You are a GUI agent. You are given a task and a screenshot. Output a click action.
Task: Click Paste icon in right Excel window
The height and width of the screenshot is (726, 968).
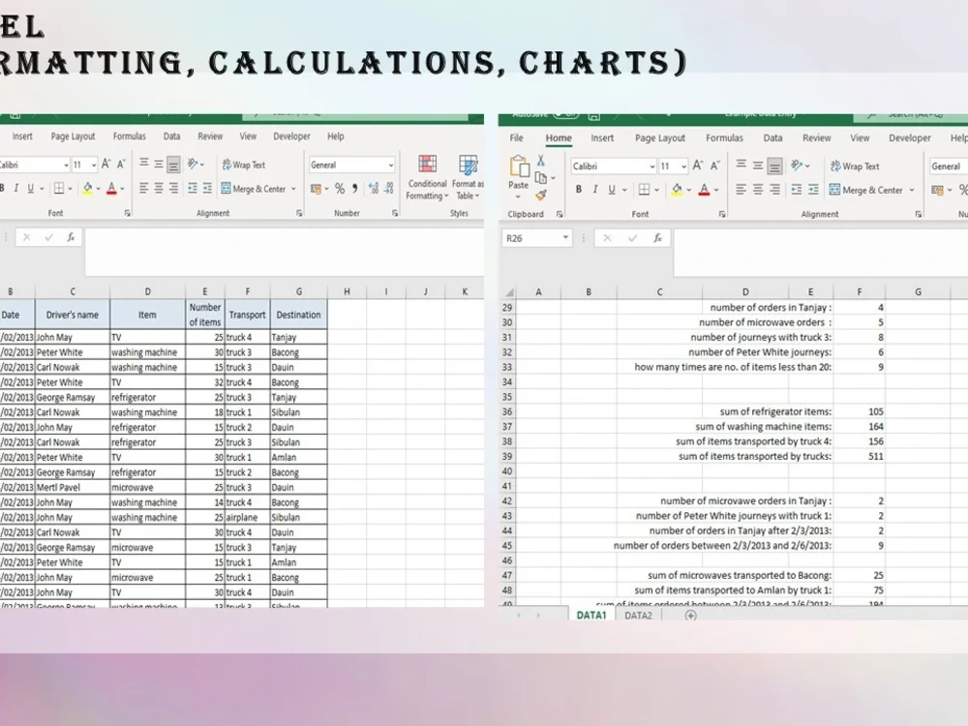coord(519,166)
